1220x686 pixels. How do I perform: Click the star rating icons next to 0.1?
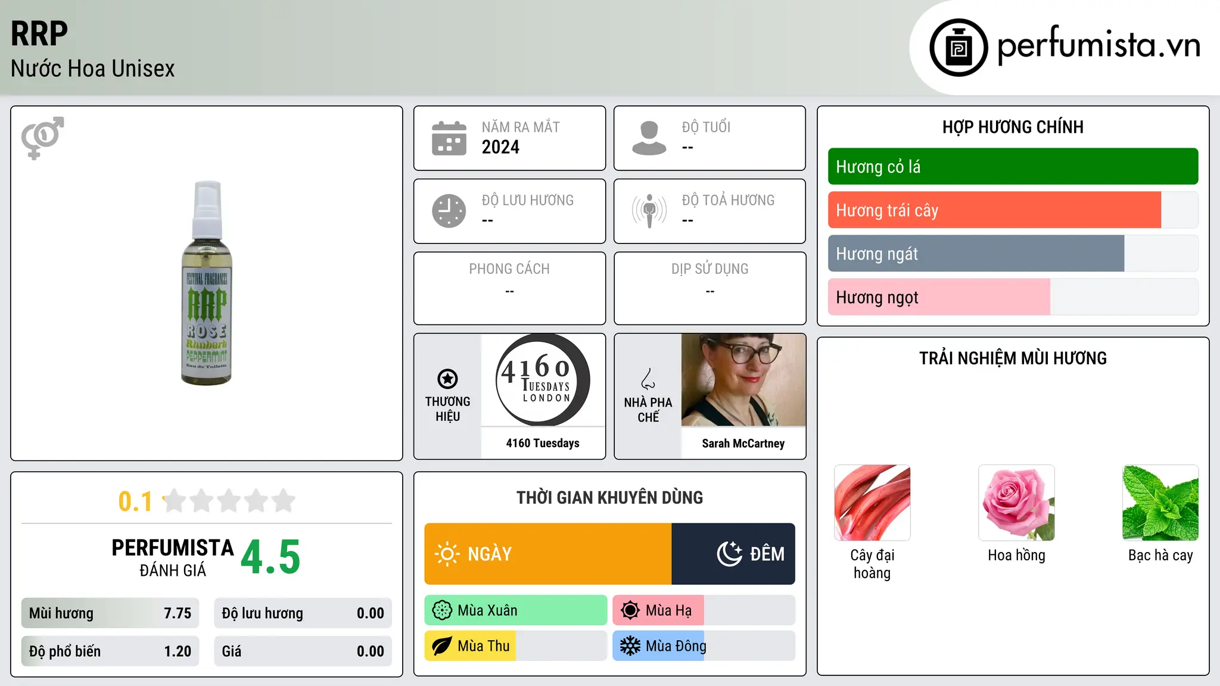pyautogui.click(x=229, y=501)
